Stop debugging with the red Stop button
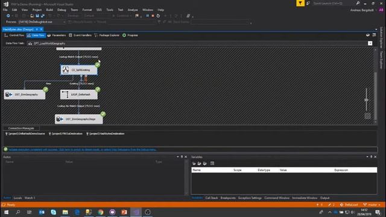 [153, 16]
